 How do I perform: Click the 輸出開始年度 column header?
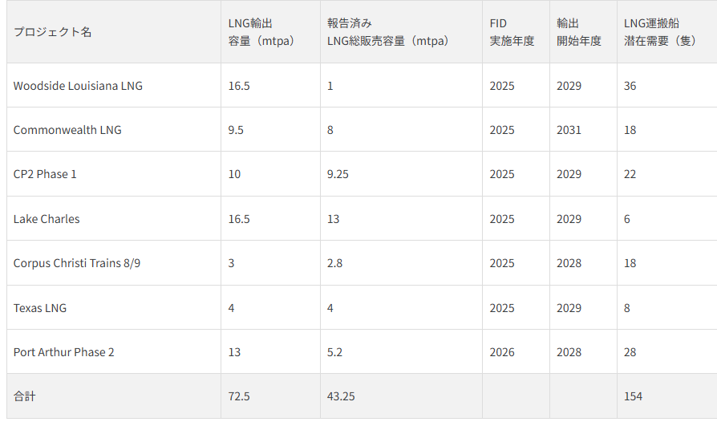[579, 32]
